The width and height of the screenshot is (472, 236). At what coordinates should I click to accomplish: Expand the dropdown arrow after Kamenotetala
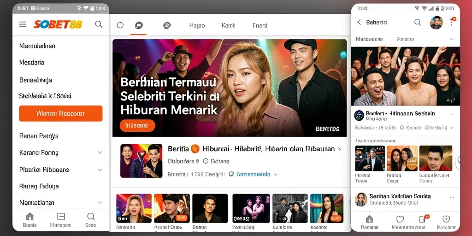276,174
